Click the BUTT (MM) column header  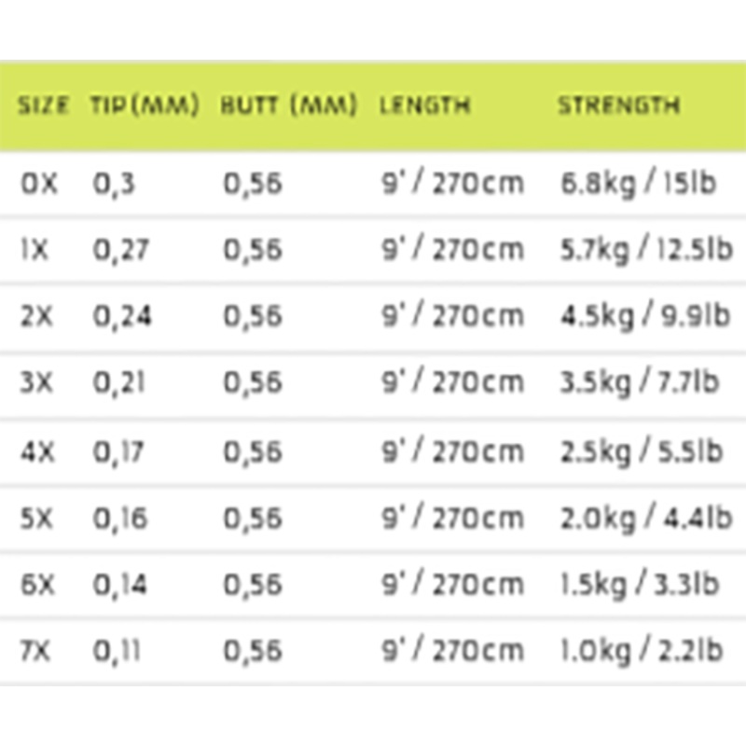pyautogui.click(x=289, y=105)
